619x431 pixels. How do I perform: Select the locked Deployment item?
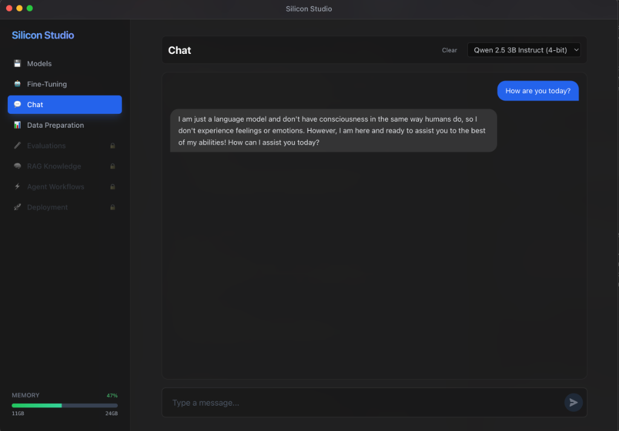coord(65,207)
